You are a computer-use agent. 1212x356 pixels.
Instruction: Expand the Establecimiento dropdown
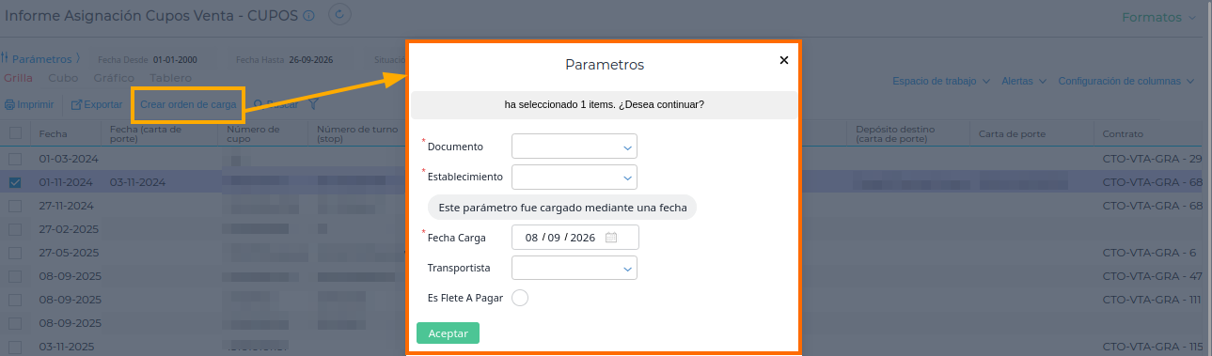[x=575, y=177]
